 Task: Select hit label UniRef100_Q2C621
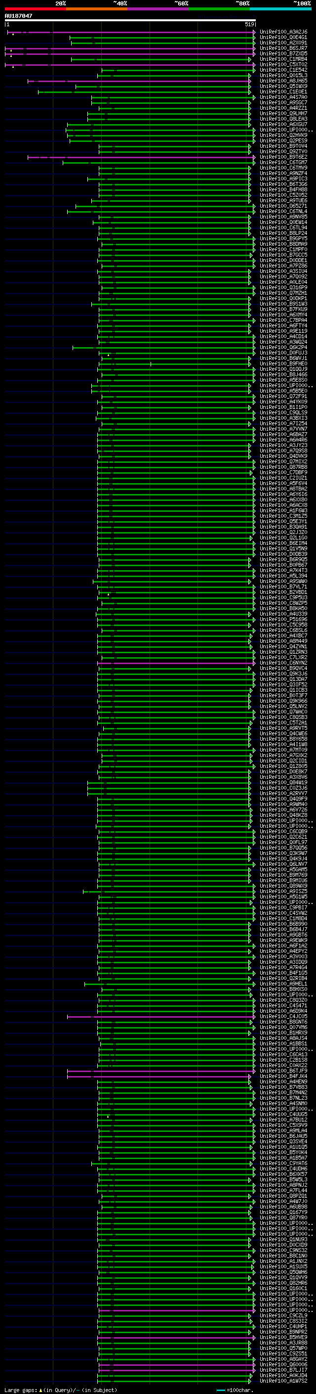[x=283, y=837]
